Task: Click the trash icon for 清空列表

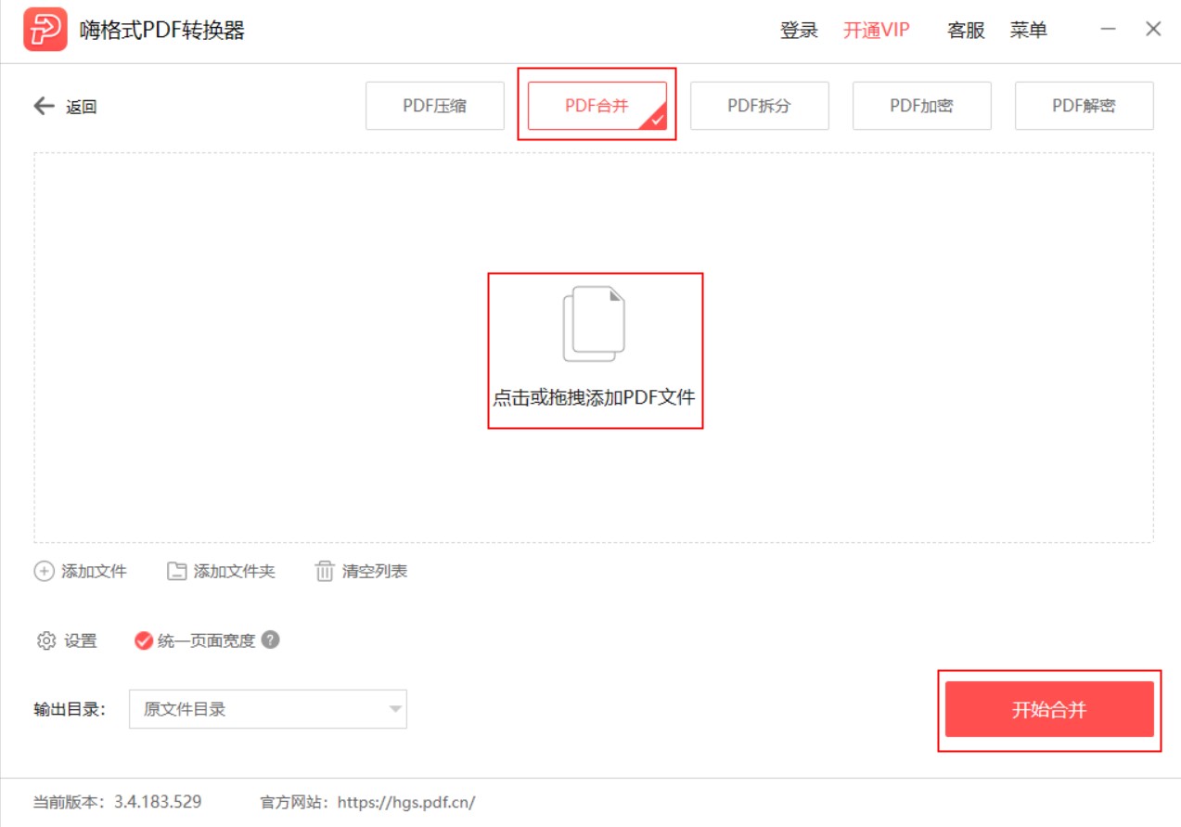Action: coord(324,571)
